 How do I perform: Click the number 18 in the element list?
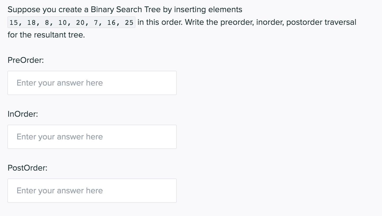(x=31, y=22)
